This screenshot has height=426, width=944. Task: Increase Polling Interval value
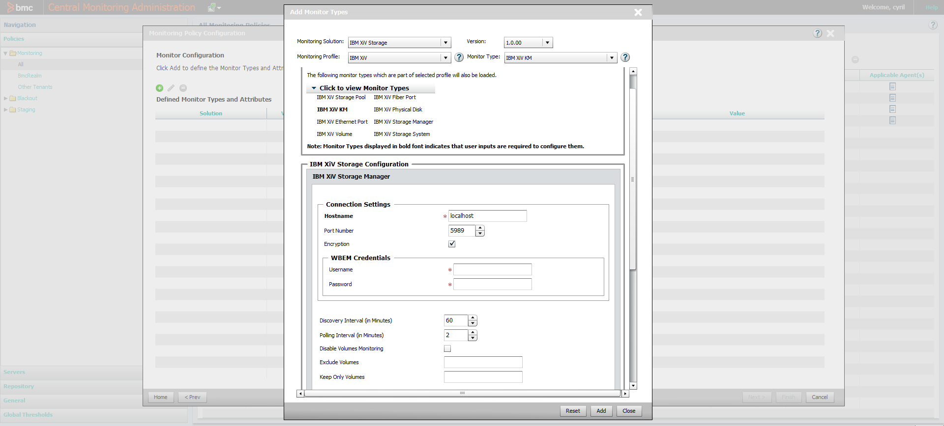[472, 332]
